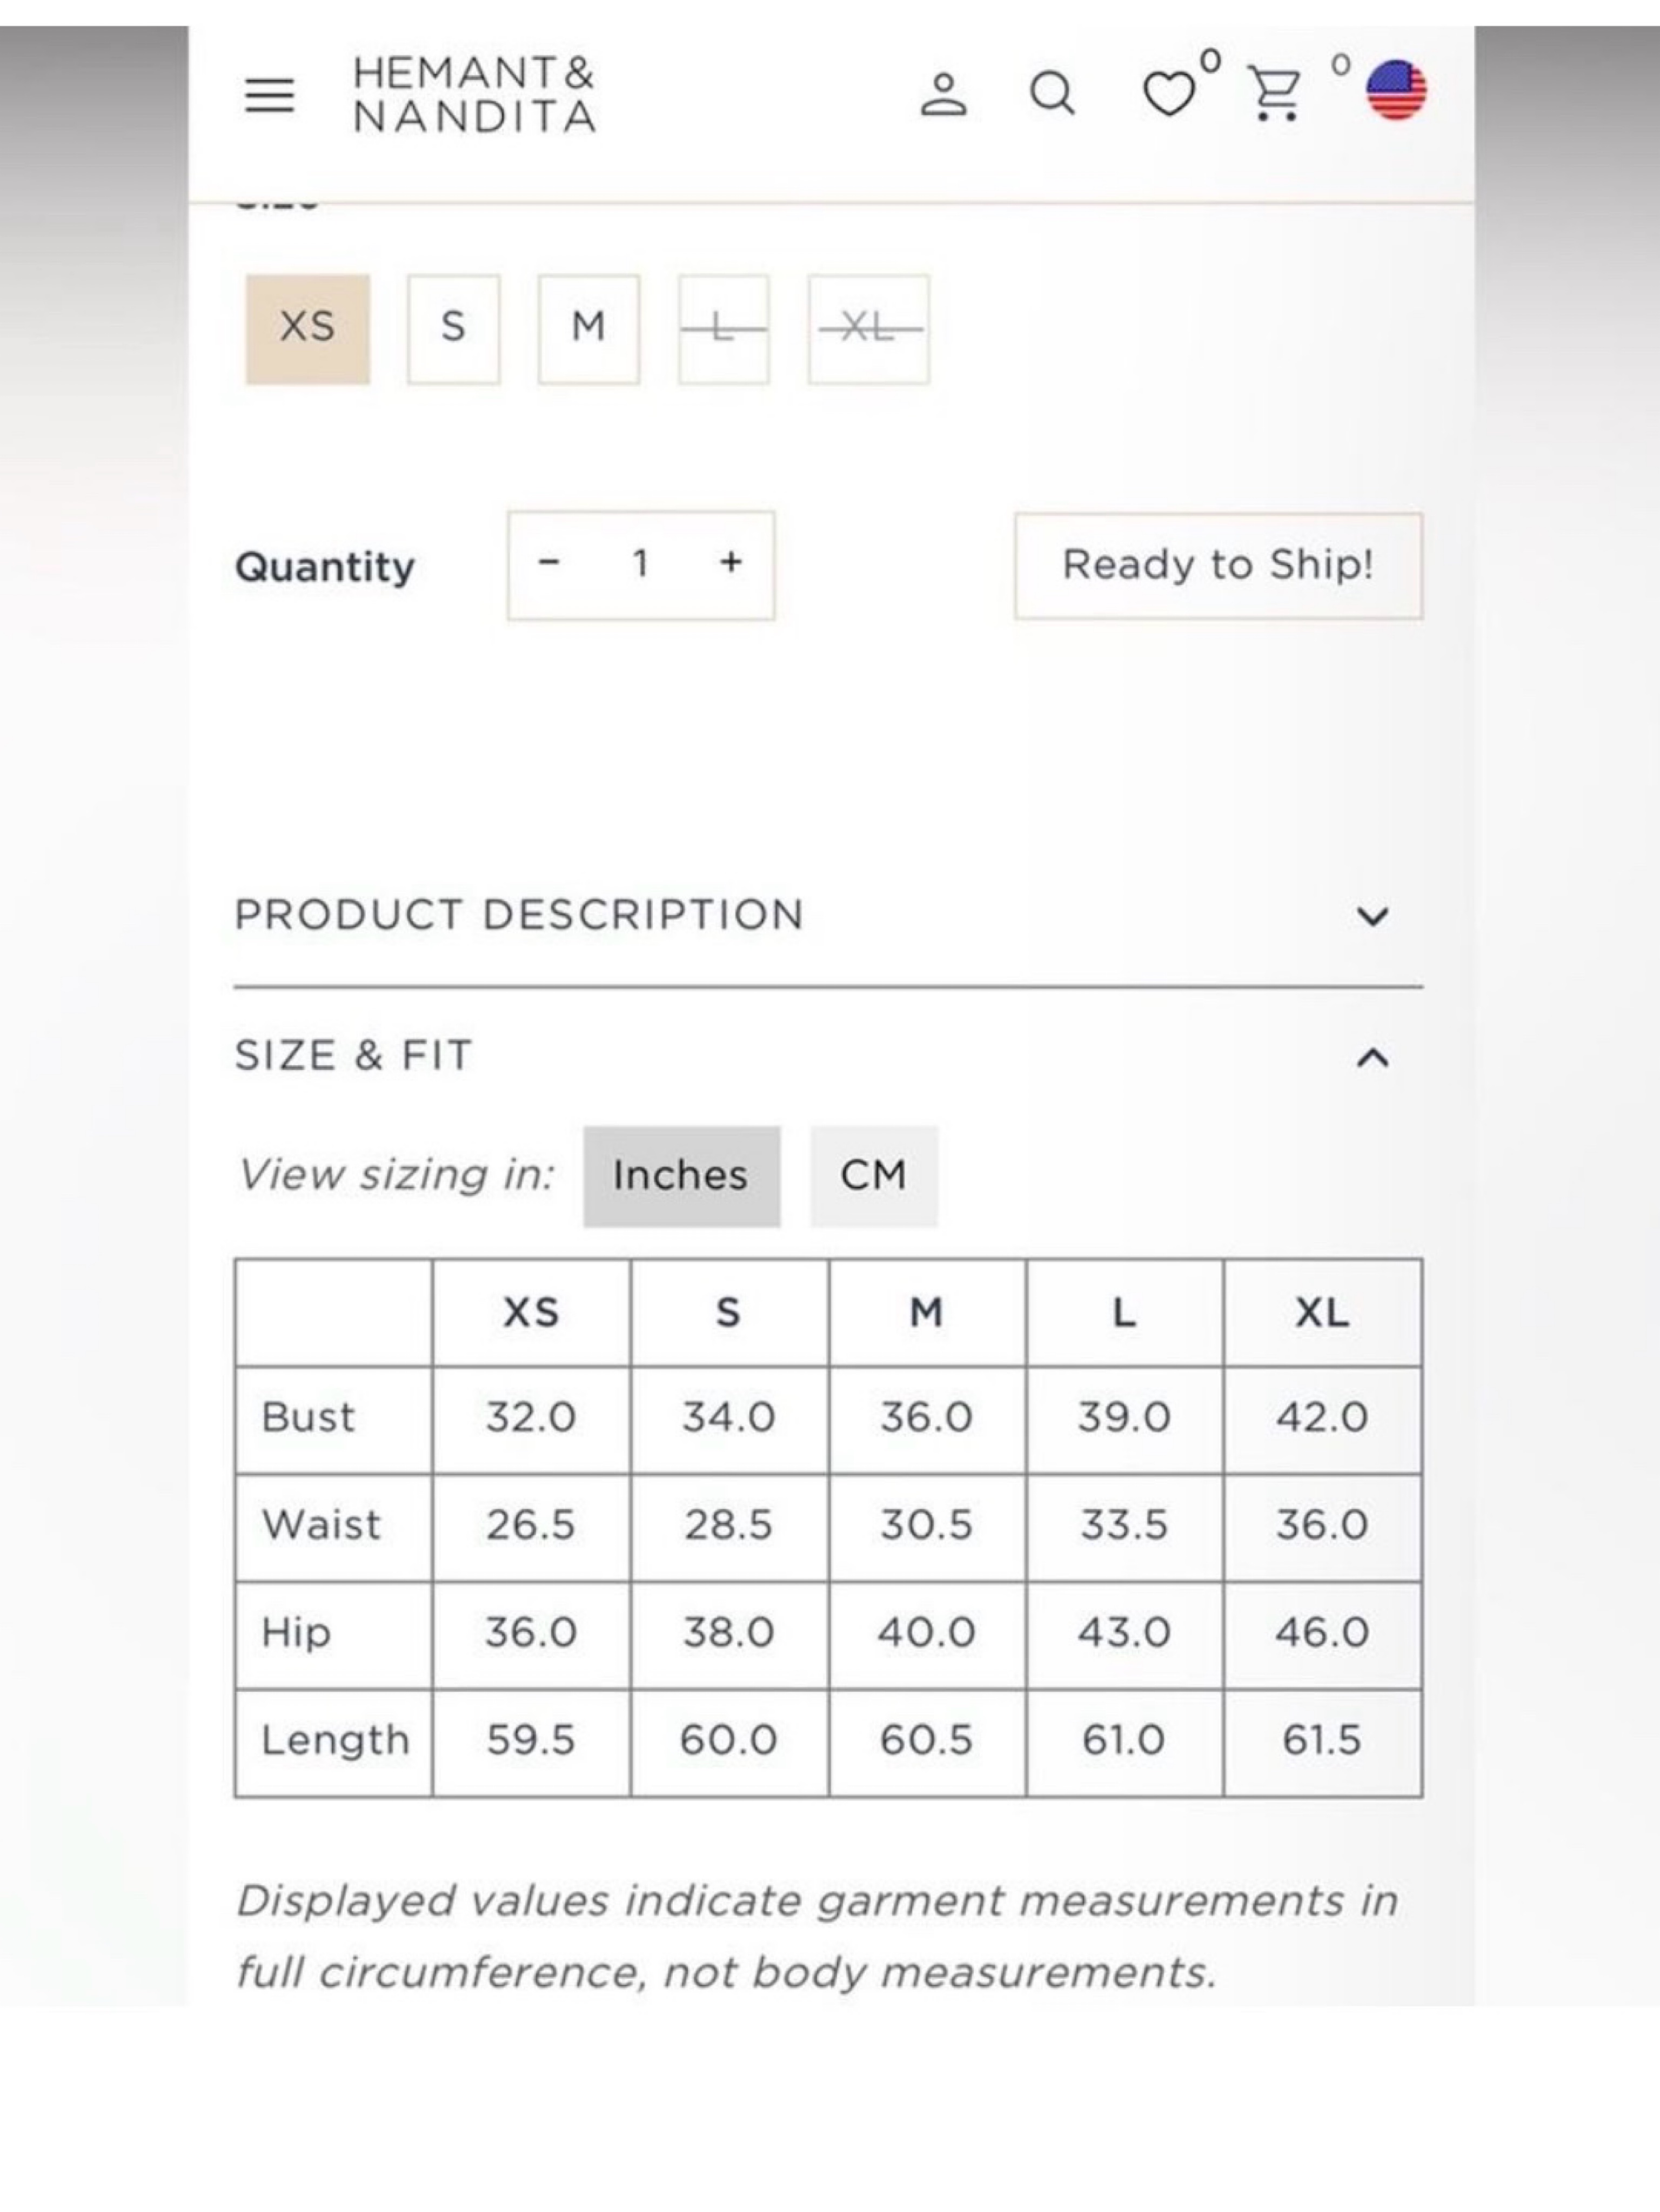
Task: View sizing in Inches
Action: pyautogui.click(x=681, y=1176)
